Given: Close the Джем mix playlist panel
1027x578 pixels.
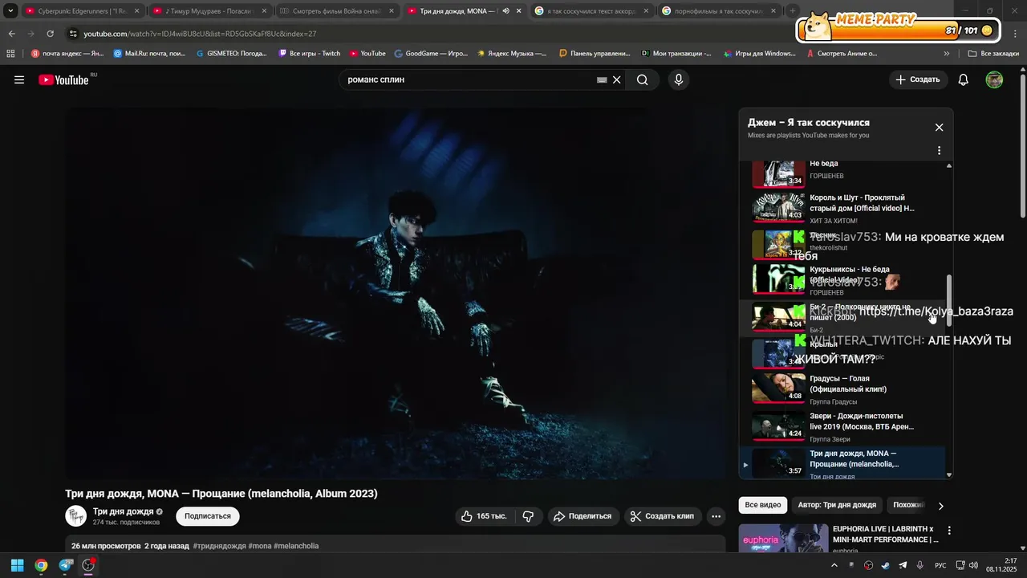Looking at the screenshot, I should click(939, 127).
